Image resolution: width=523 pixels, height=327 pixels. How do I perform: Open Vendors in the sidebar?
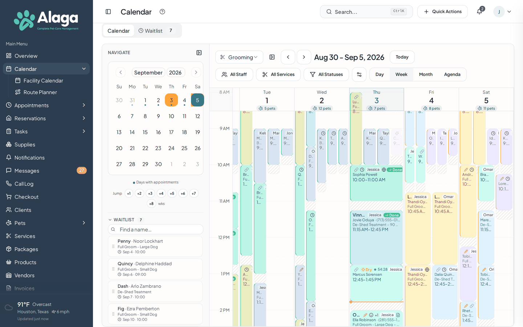coord(46,275)
